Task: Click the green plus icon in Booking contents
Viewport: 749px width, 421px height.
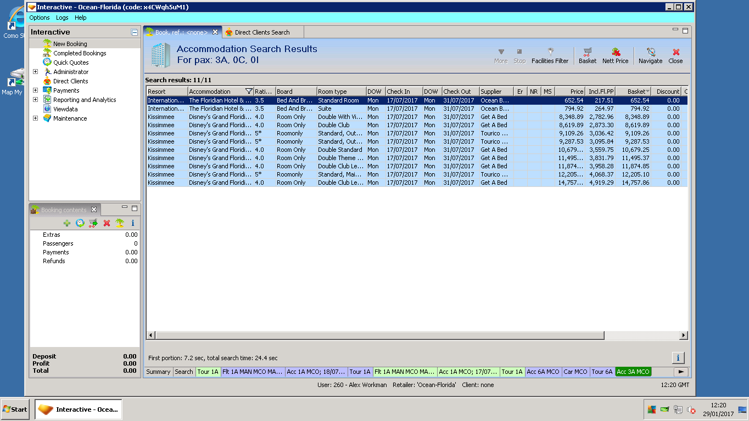Action: 67,223
